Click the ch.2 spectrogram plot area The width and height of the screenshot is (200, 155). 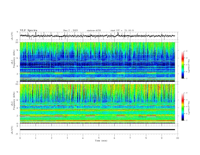[x=97, y=104]
